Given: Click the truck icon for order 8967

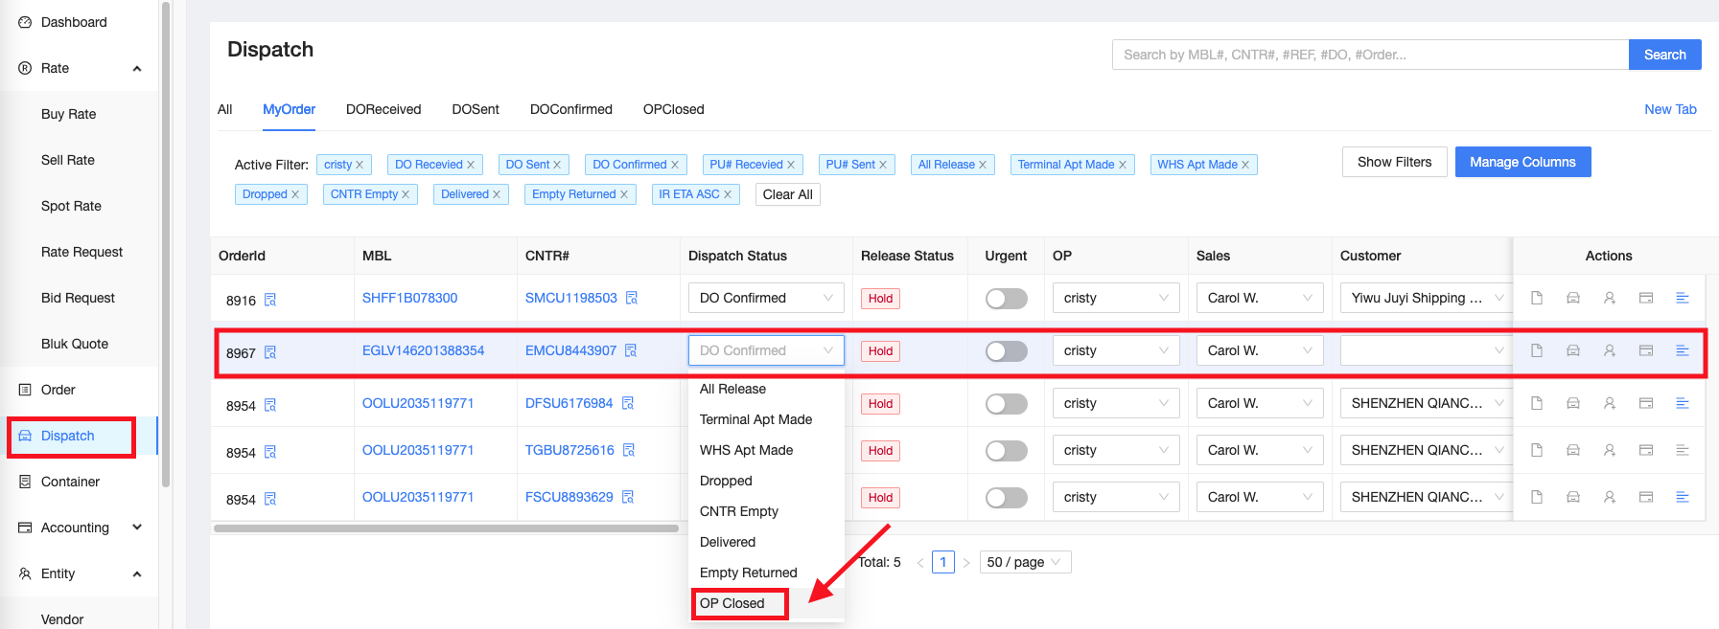Looking at the screenshot, I should [1572, 350].
